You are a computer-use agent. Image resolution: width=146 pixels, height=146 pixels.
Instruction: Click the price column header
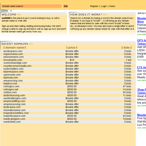point(72,48)
